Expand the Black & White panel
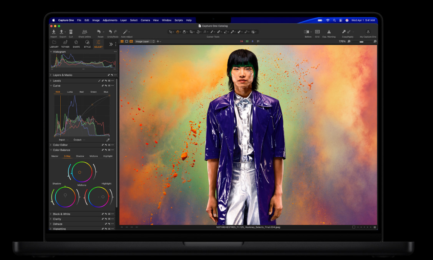Viewport: 433px width, 260px height. coord(51,214)
